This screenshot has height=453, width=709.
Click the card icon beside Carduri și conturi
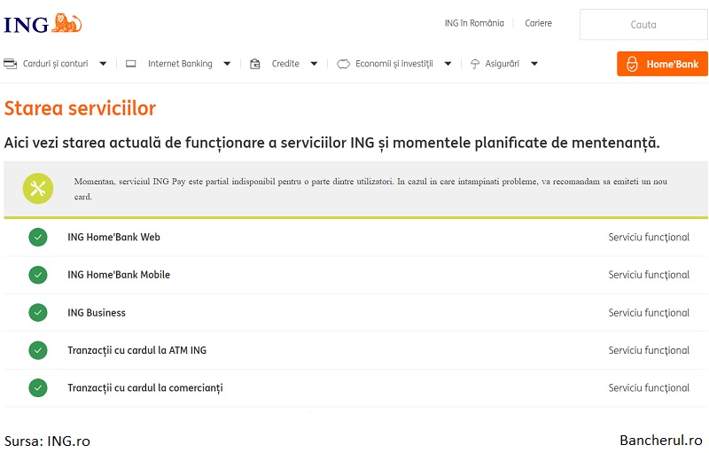(x=11, y=64)
